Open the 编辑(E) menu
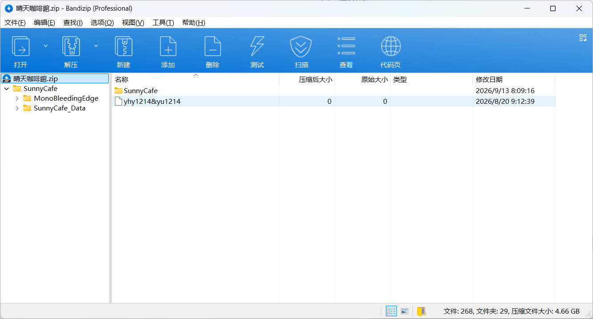593x319 pixels. tap(45, 23)
